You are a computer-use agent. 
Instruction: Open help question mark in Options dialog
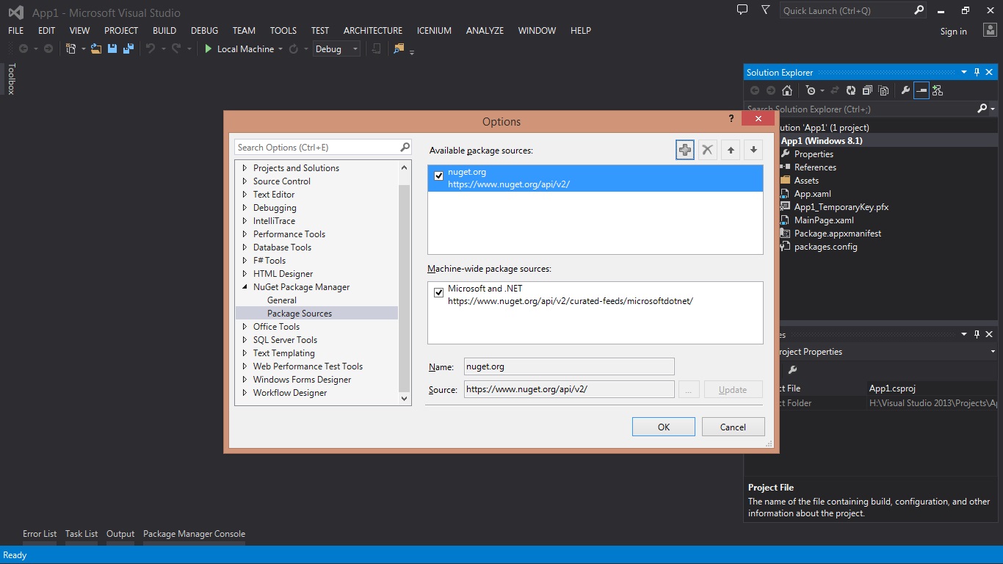click(x=731, y=117)
